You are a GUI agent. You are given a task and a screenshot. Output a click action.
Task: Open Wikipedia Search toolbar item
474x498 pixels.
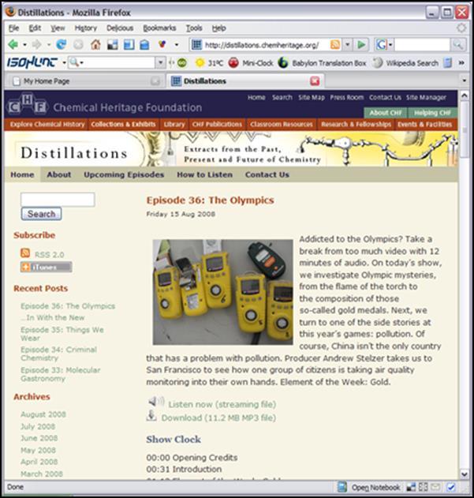coord(405,63)
